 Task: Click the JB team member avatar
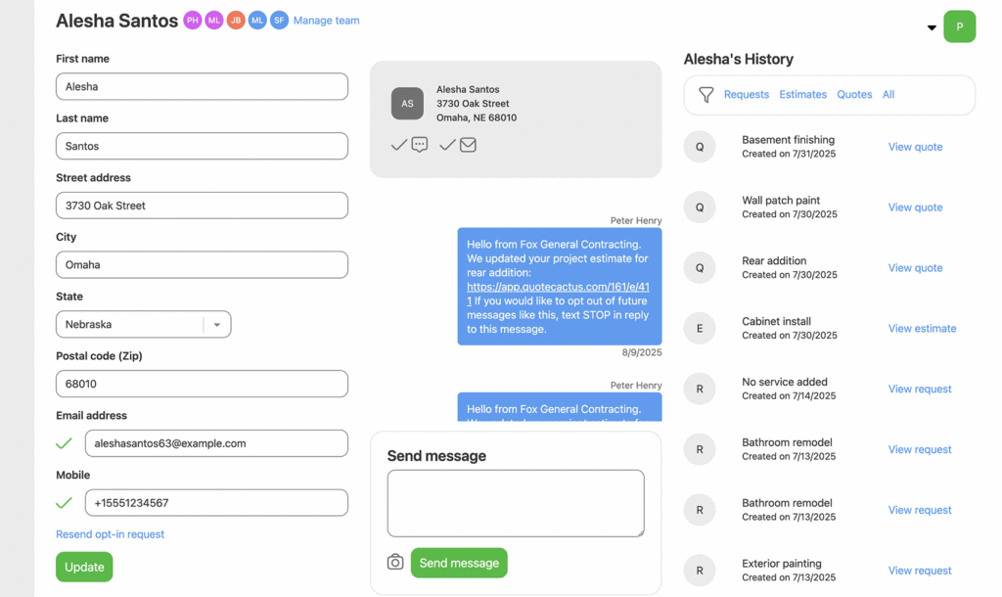236,21
